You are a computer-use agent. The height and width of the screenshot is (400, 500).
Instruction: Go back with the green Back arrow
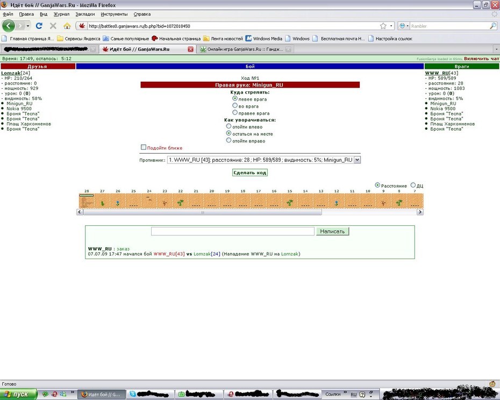9,26
